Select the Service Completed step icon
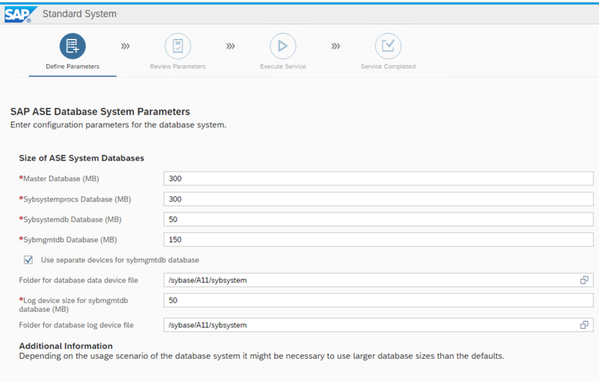599x381 pixels. point(388,46)
